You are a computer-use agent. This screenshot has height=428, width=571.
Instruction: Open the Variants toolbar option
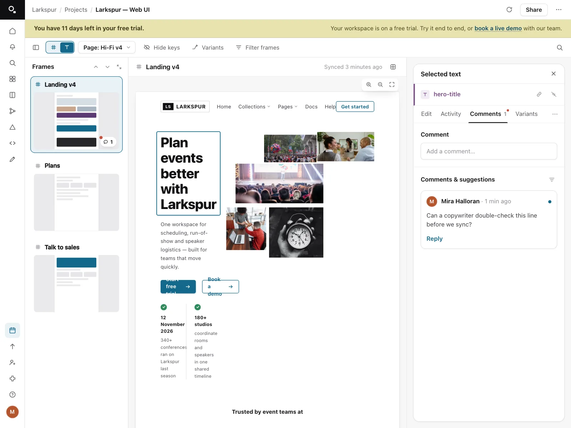coord(208,47)
